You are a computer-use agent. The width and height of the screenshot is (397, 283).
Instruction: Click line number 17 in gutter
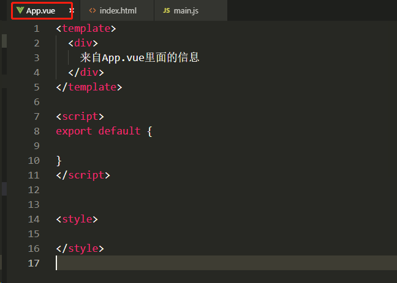tap(34, 263)
